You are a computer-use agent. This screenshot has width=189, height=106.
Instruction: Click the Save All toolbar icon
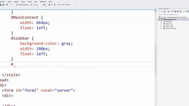[x=3, y=5]
